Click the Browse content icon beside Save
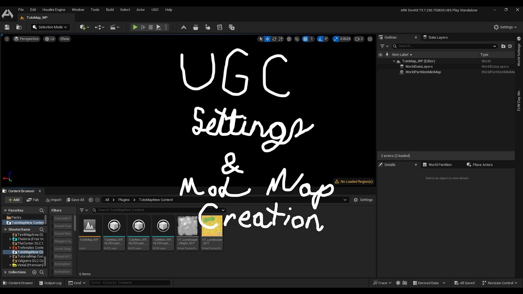 point(19,27)
